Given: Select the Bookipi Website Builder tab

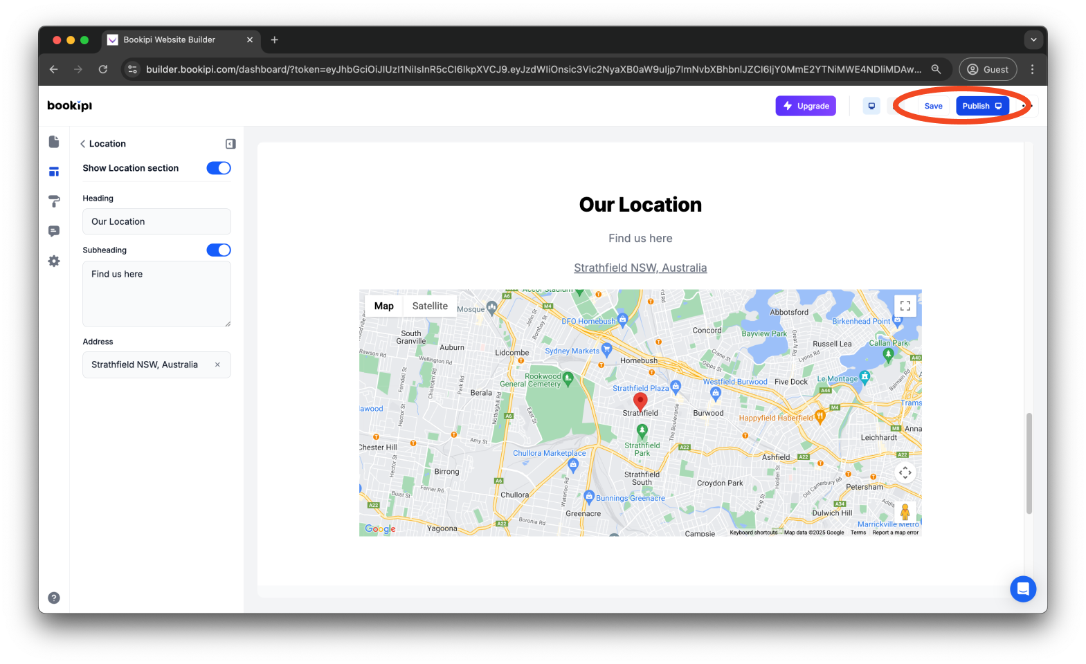Looking at the screenshot, I should [181, 40].
